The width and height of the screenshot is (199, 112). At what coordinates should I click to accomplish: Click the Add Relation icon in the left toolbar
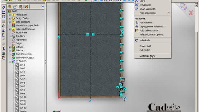[3, 49]
